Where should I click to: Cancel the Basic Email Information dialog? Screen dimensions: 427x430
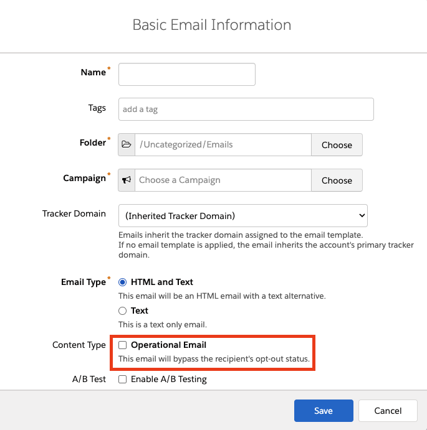click(388, 411)
